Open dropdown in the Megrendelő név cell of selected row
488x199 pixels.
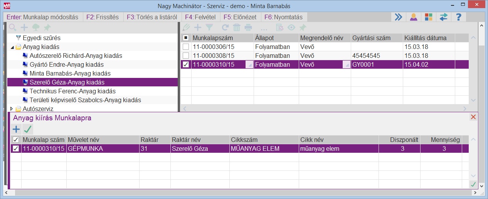pos(346,65)
